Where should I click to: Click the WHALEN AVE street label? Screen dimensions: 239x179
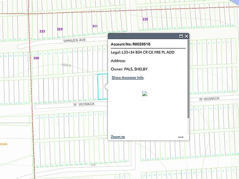(75, 40)
